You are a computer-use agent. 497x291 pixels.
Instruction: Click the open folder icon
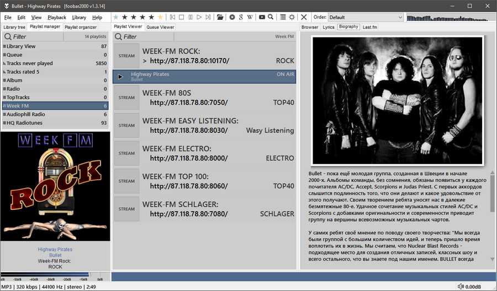click(220, 17)
